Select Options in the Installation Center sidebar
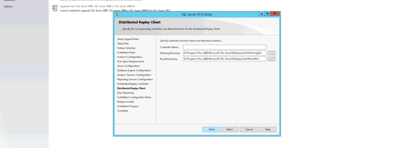393x148 pixels. click(8, 7)
